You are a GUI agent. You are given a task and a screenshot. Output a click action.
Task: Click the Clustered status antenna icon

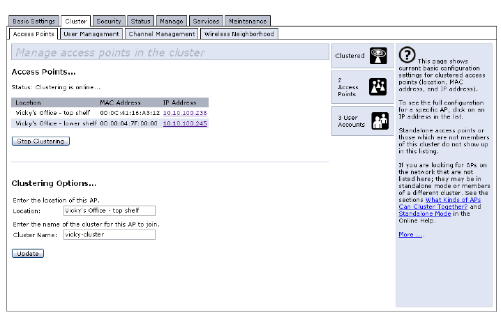coord(378,56)
